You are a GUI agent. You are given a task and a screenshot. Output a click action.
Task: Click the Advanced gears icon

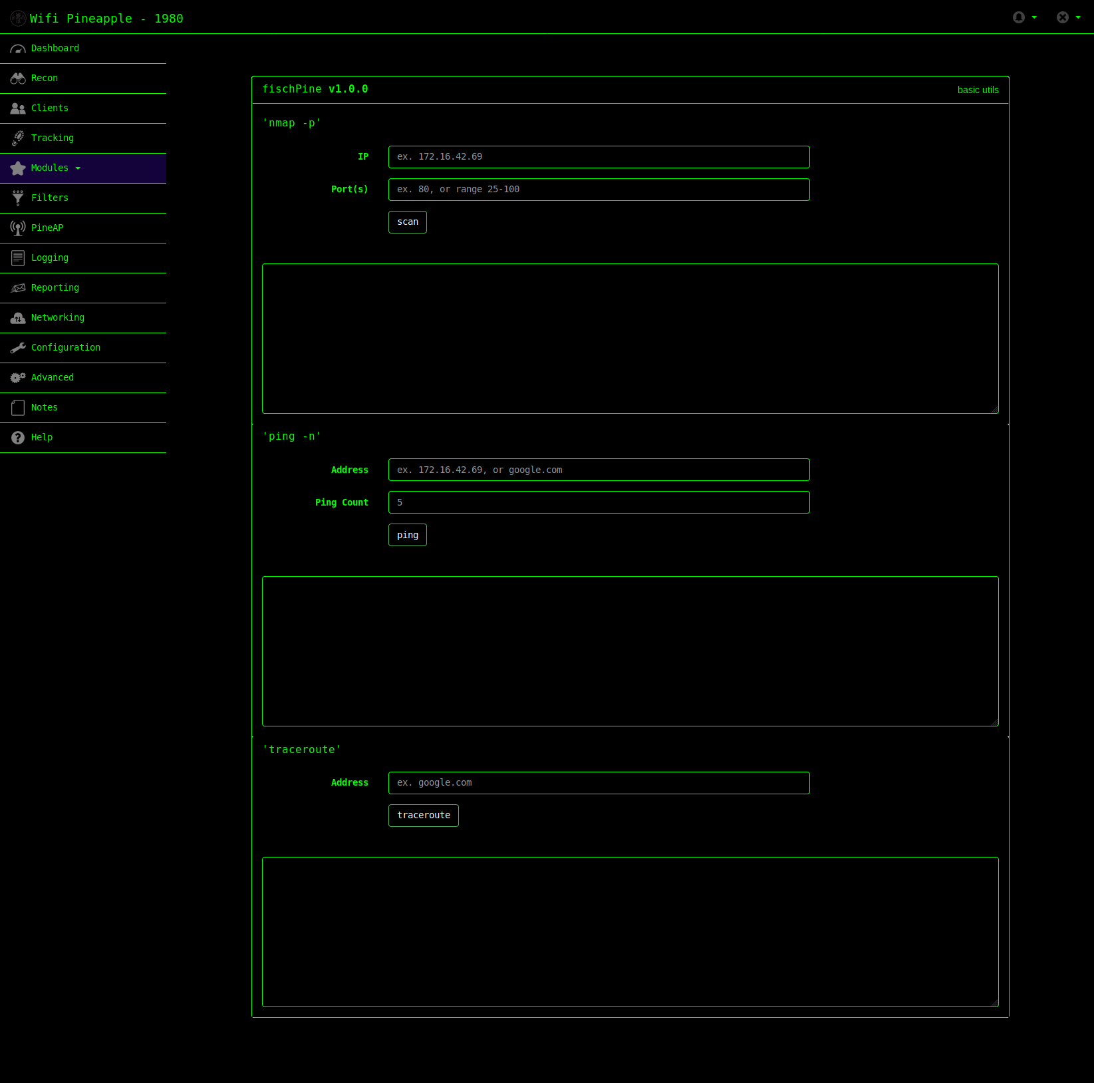[x=18, y=378]
